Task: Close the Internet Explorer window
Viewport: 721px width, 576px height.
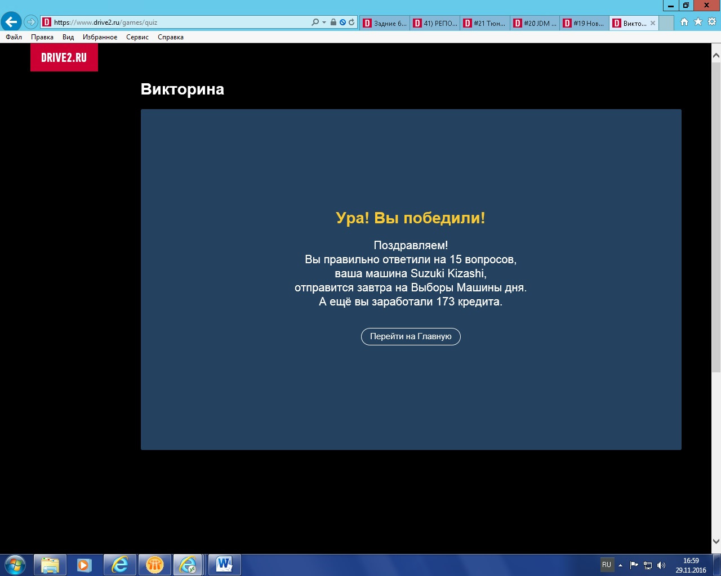Action: tap(707, 6)
